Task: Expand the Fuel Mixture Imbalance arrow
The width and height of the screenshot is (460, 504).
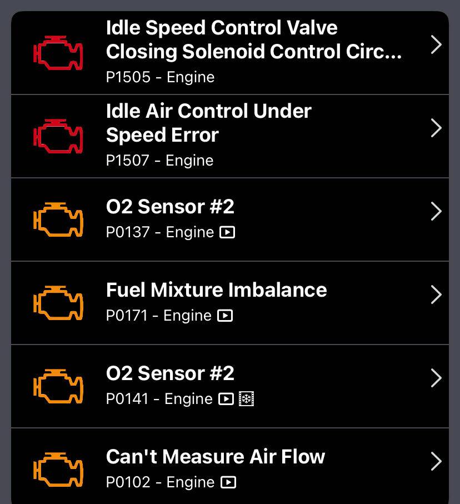Action: pyautogui.click(x=436, y=295)
